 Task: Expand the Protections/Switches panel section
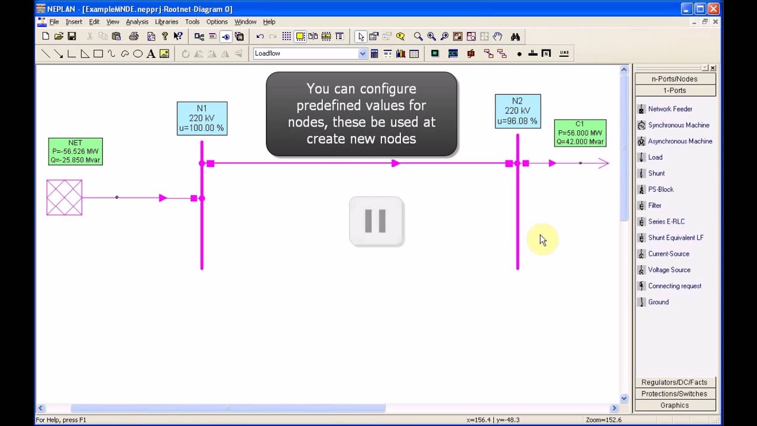tap(674, 394)
